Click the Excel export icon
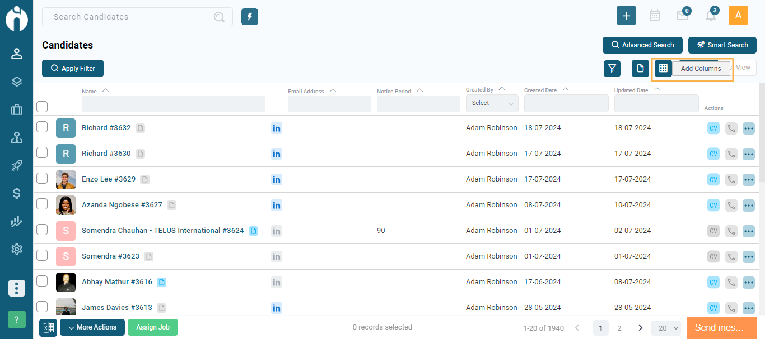Image resolution: width=765 pixels, height=339 pixels. (48, 328)
